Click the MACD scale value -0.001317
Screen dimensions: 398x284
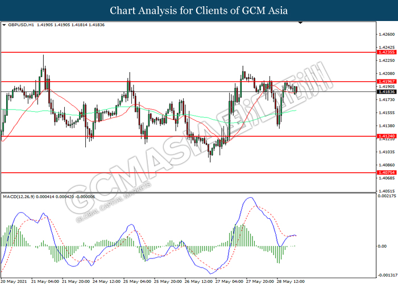click(x=387, y=275)
